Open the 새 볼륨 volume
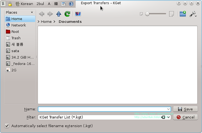 (20, 44)
